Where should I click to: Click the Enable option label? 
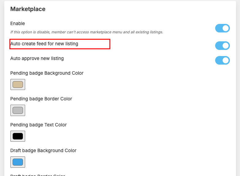[17, 24]
